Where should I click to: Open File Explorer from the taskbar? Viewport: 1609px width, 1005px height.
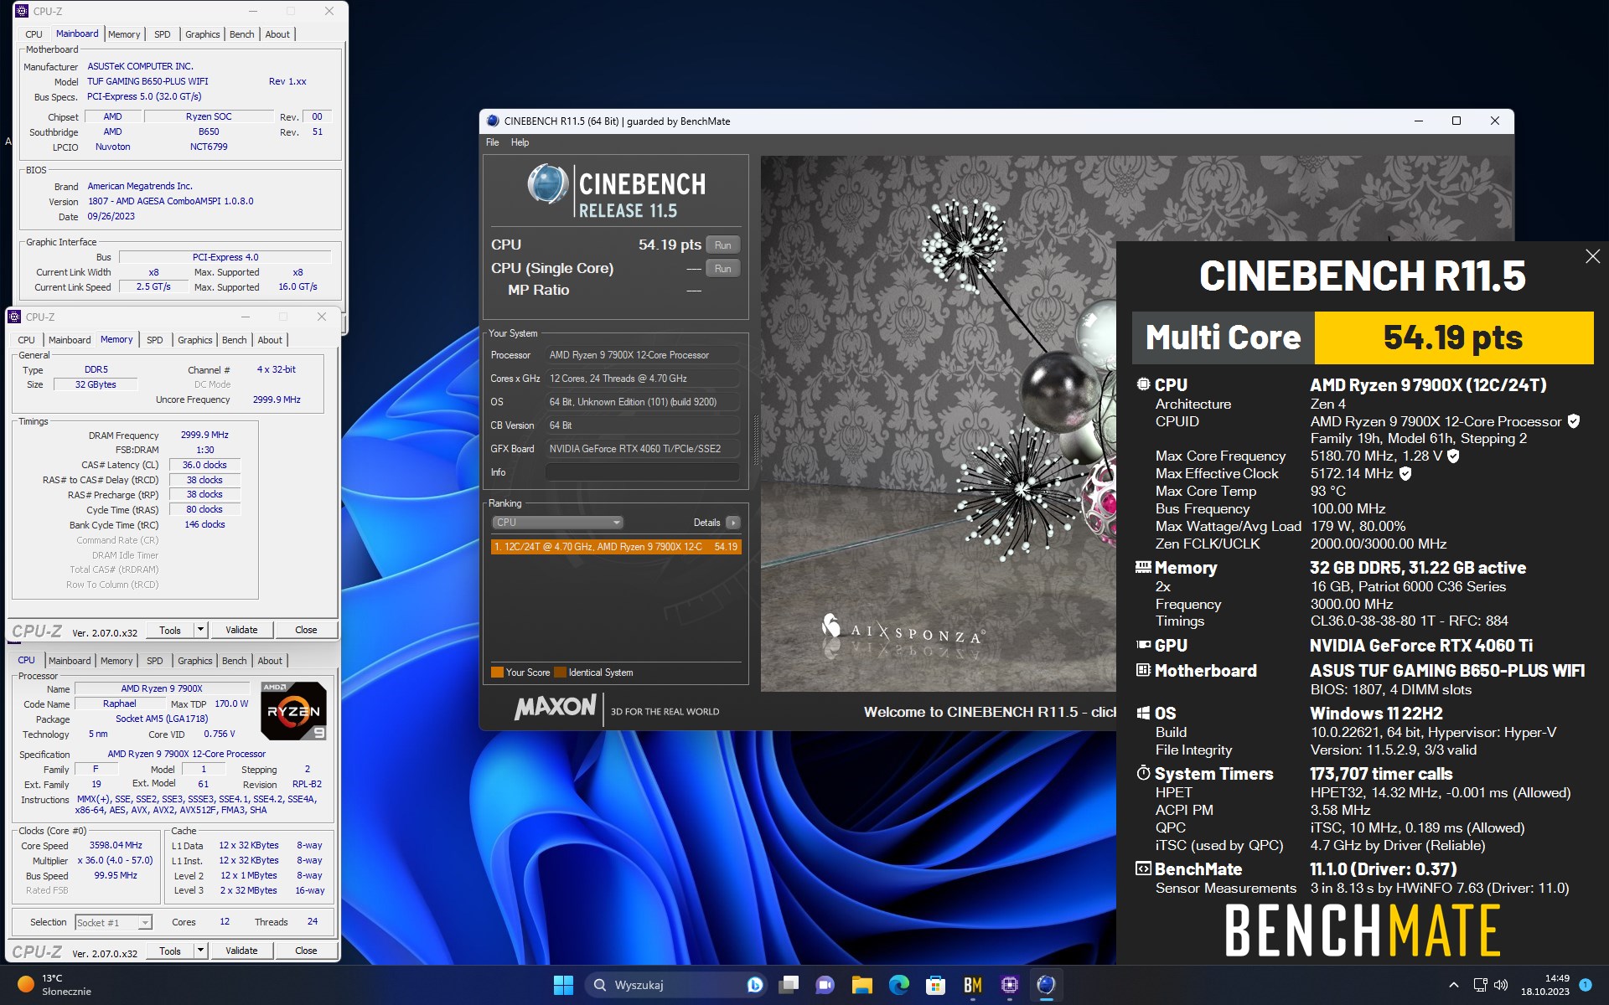click(x=861, y=985)
